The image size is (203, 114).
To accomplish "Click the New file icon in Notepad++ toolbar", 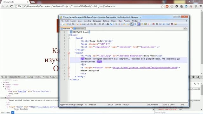I will [63, 24].
